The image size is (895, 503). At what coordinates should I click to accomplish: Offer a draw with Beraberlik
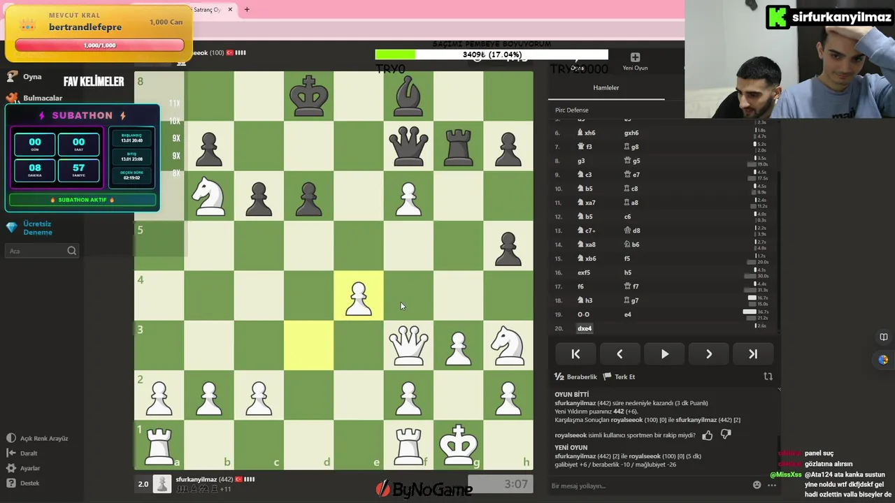pyautogui.click(x=576, y=377)
